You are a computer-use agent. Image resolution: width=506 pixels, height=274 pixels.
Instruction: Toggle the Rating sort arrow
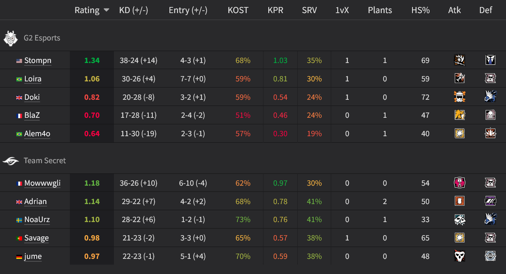[106, 10]
